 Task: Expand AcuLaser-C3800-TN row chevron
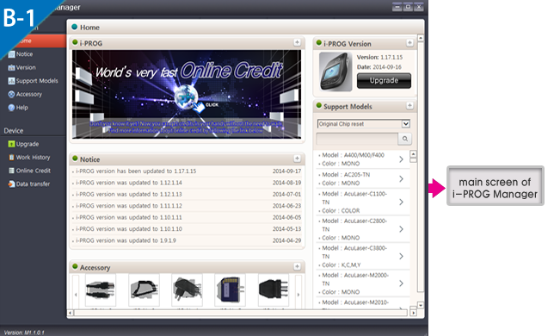click(402, 257)
